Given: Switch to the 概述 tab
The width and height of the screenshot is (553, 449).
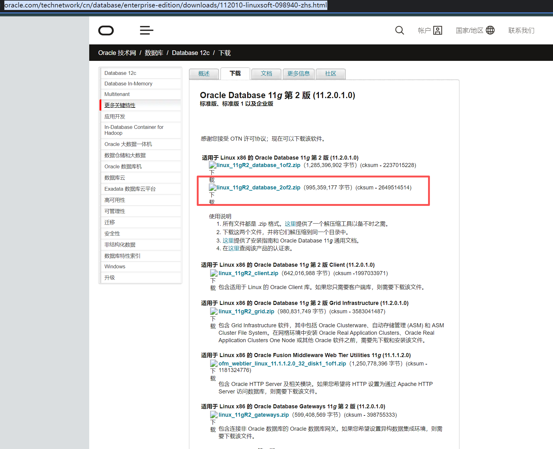Looking at the screenshot, I should pos(204,74).
